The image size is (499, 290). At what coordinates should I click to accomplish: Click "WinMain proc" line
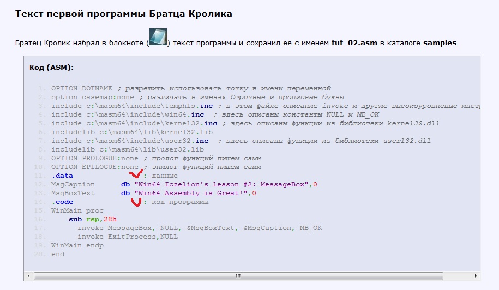[77, 210]
